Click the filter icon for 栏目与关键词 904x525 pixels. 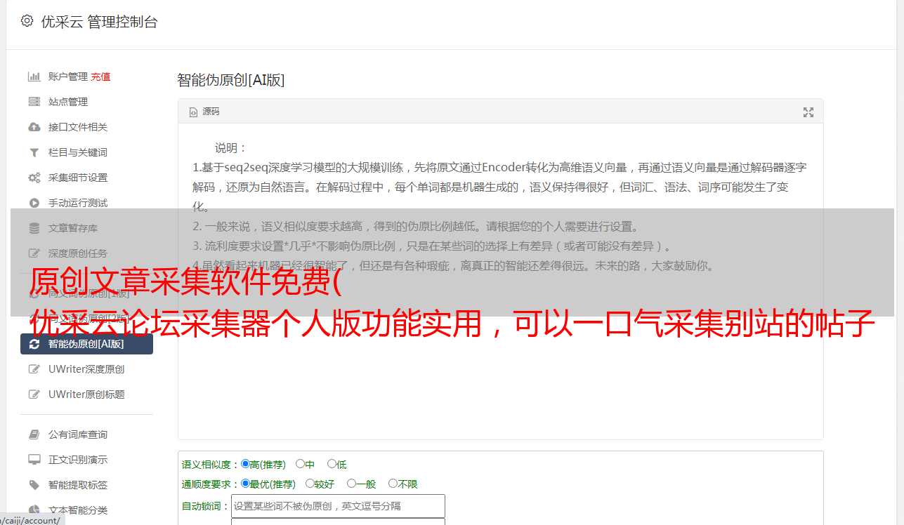(34, 152)
